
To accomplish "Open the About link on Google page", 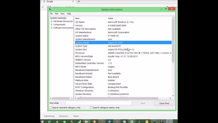I will 76,116.
